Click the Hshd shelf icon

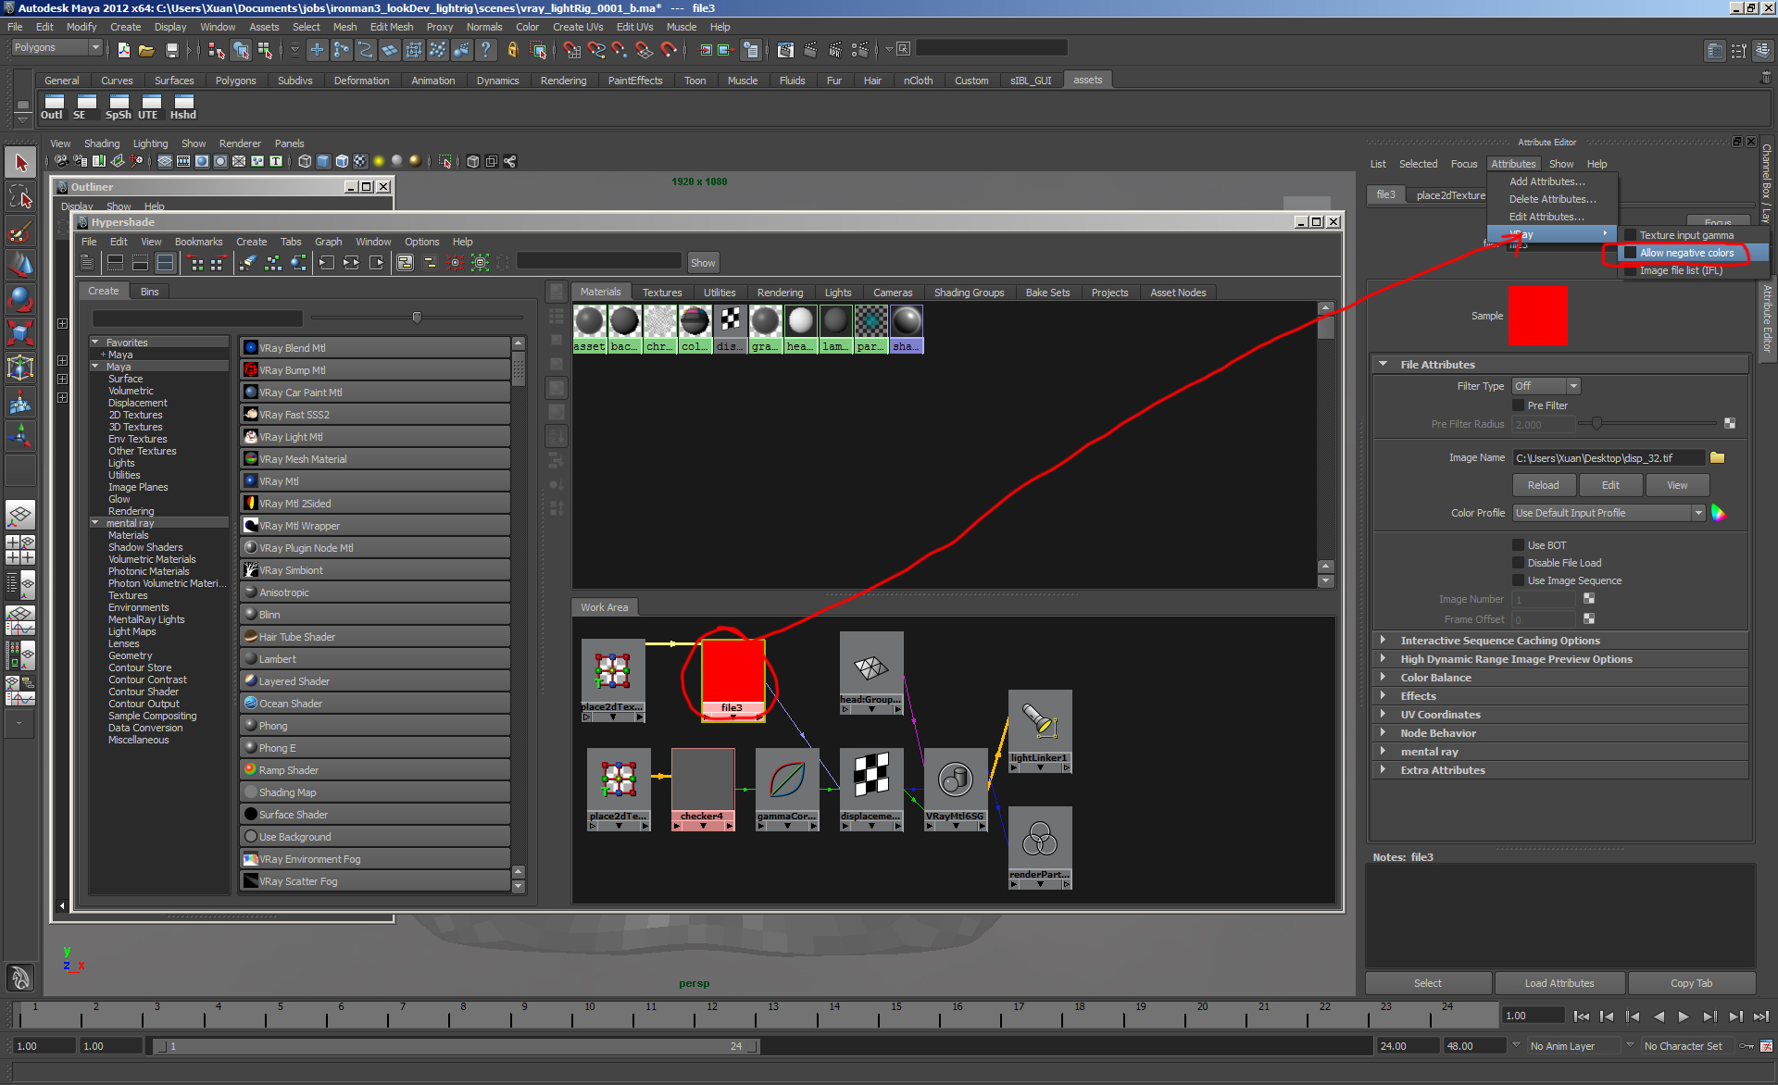pos(183,106)
